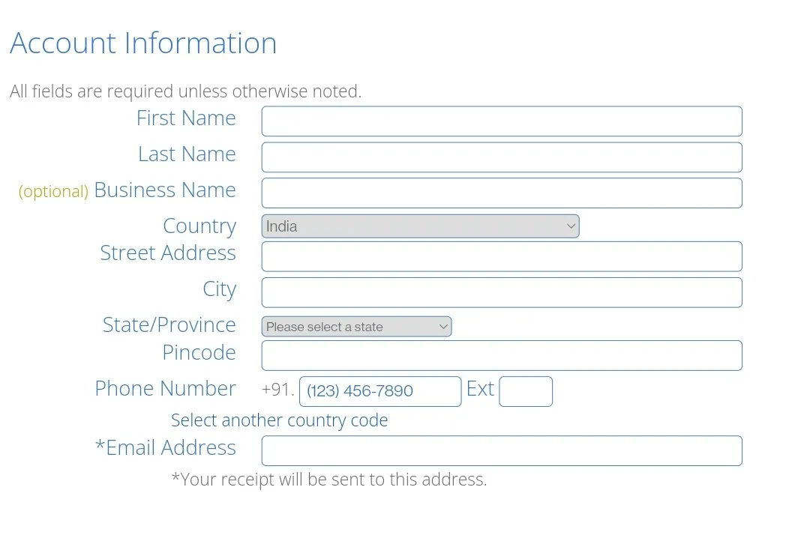810x544 pixels.
Task: Open 'Select another country code' link
Action: point(280,420)
